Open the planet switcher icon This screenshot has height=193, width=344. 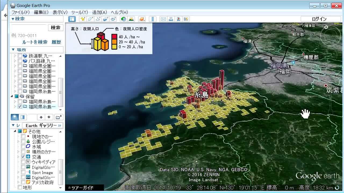pyautogui.click(x=142, y=19)
